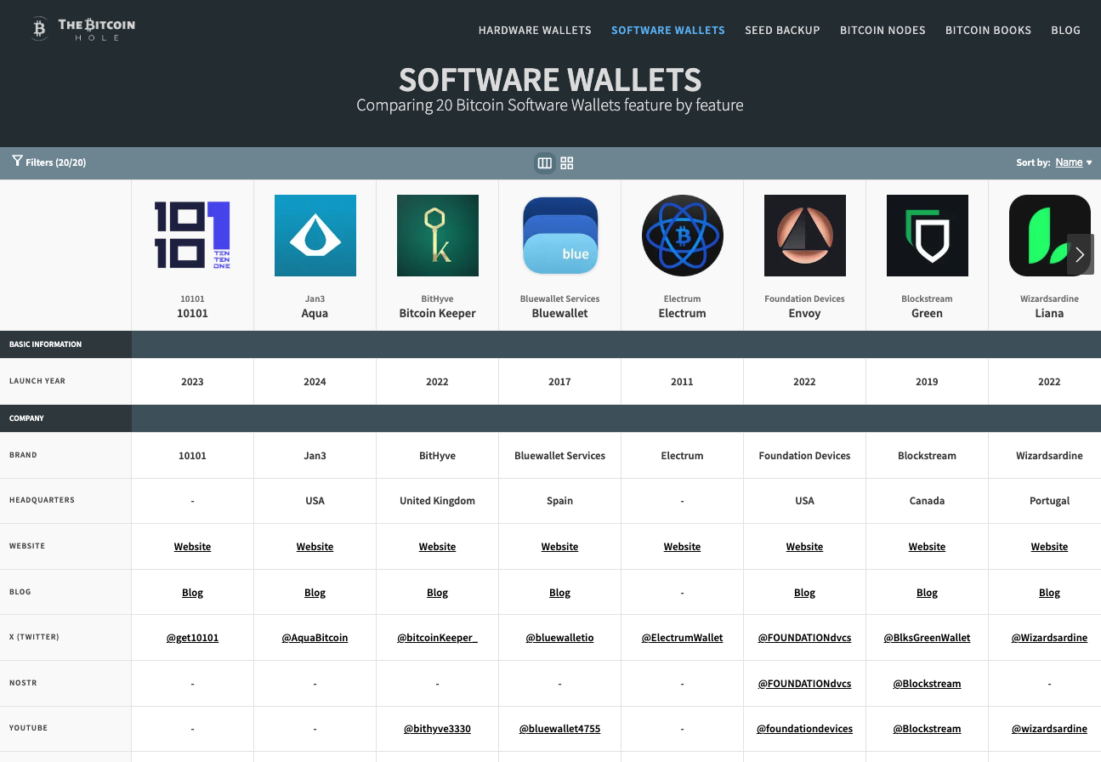1101x762 pixels.
Task: Open @bluewallet4755 YouTube link
Action: click(x=560, y=729)
